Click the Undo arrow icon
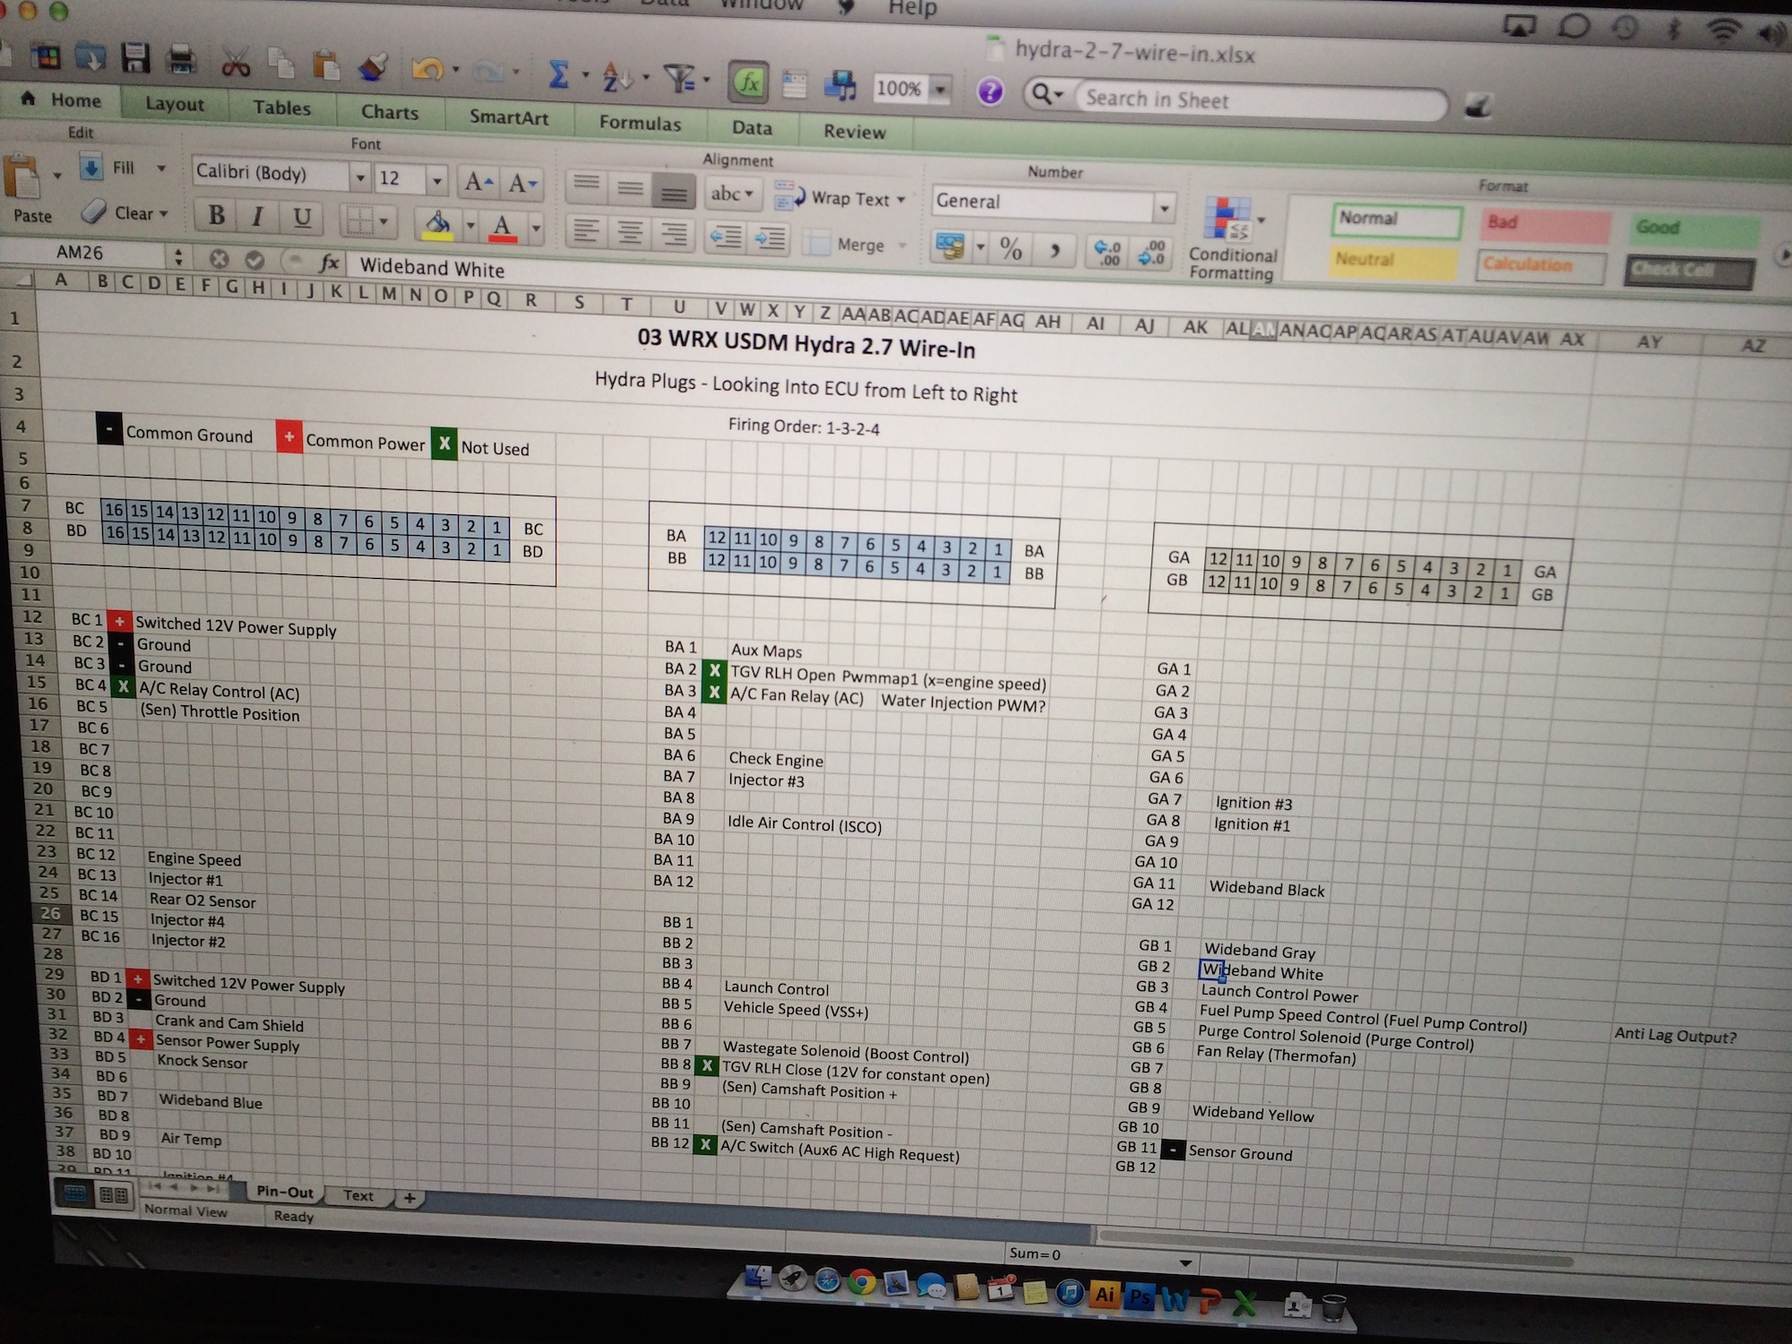The width and height of the screenshot is (1792, 1344). pos(427,69)
